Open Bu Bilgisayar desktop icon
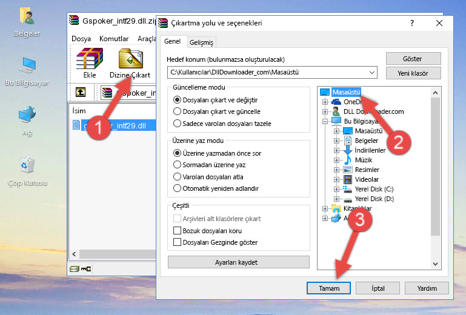The image size is (466, 315). click(27, 65)
